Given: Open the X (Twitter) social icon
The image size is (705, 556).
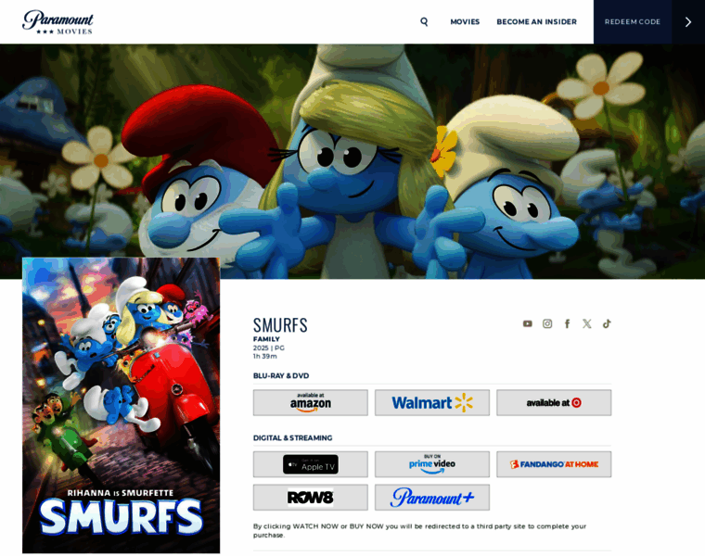Looking at the screenshot, I should coord(587,323).
